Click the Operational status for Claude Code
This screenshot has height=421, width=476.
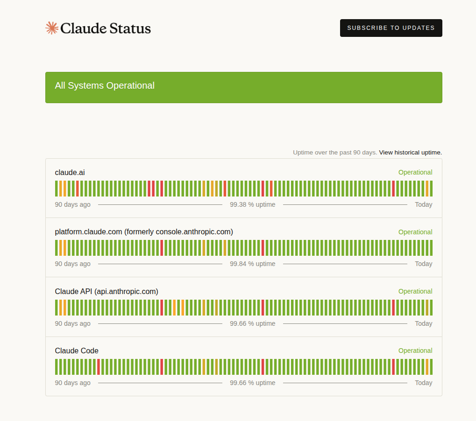pos(415,351)
